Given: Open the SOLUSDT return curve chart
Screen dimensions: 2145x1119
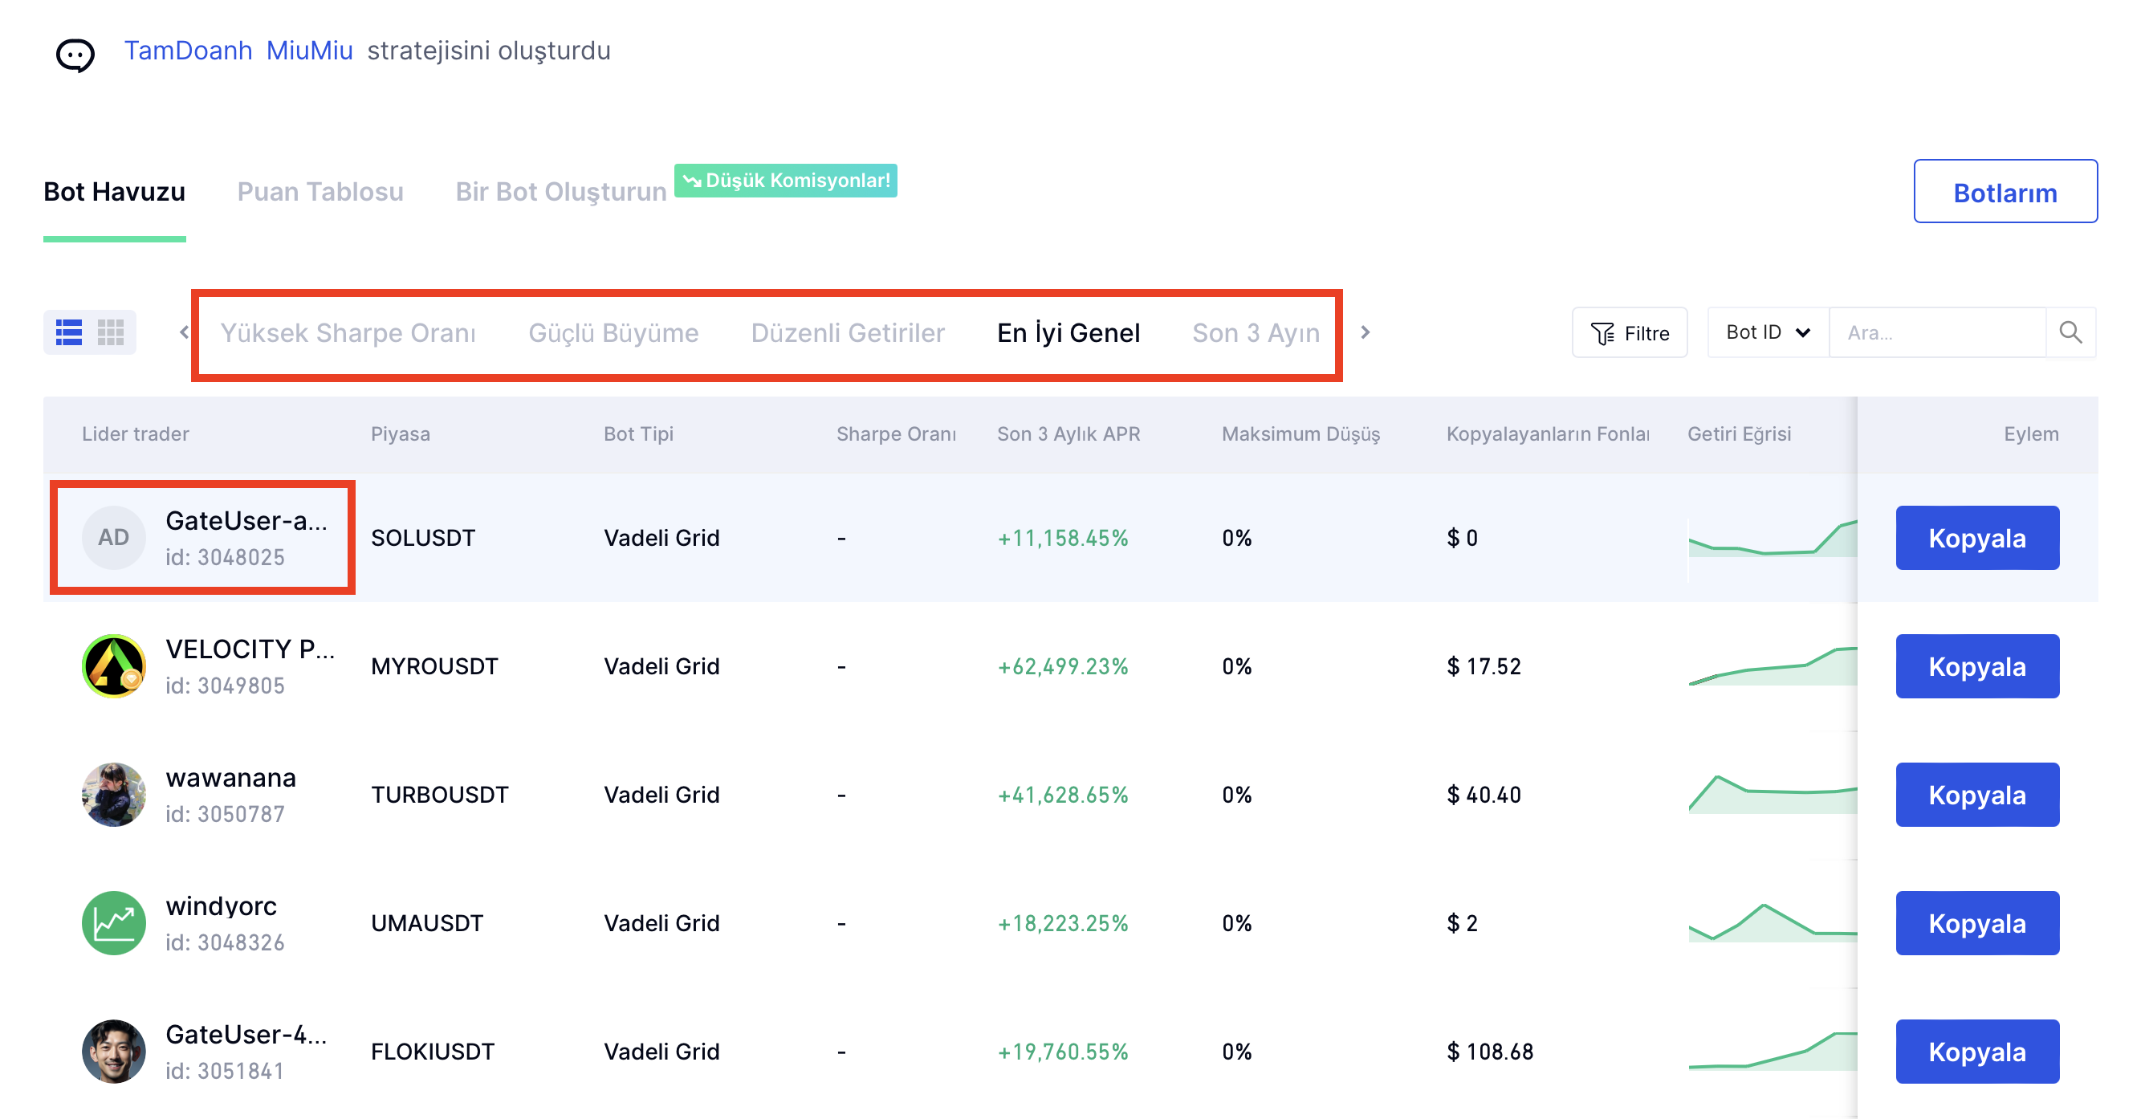Looking at the screenshot, I should (x=1770, y=539).
